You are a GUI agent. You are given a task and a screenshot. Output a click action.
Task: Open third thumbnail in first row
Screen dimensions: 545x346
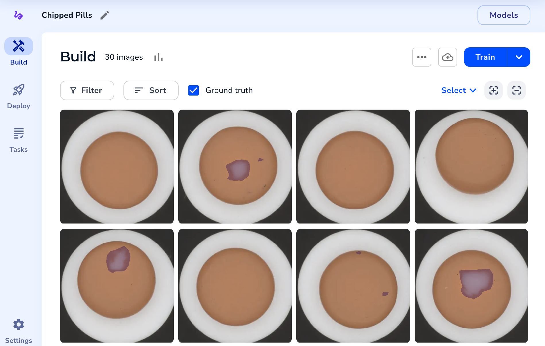click(353, 167)
